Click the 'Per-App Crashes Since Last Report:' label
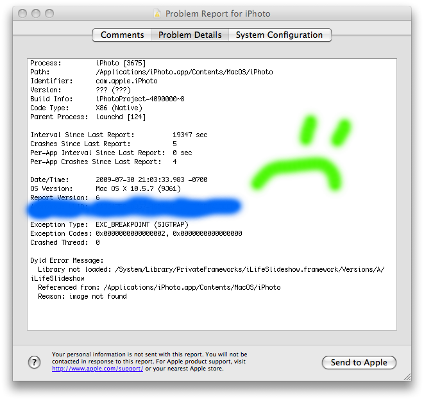Image resolution: width=424 pixels, height=400 pixels. click(x=96, y=162)
